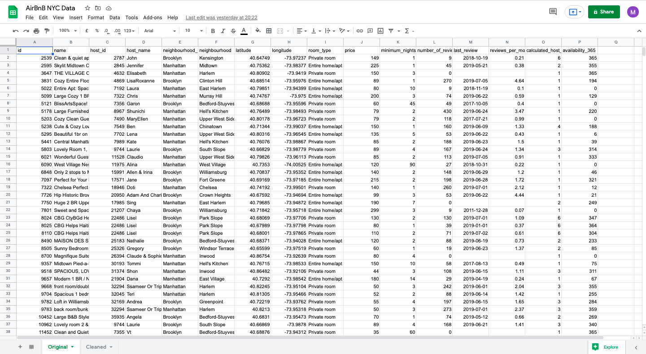Click the Redo arrow icon
The width and height of the screenshot is (646, 354).
[x=26, y=31]
